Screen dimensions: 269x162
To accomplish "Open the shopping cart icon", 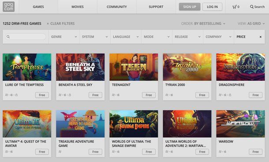I will pos(234,7).
